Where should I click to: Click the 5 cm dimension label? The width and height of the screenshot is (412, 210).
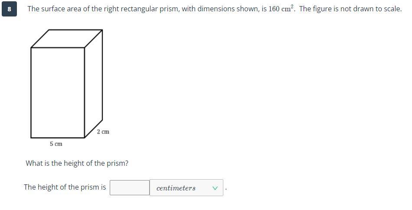point(56,144)
